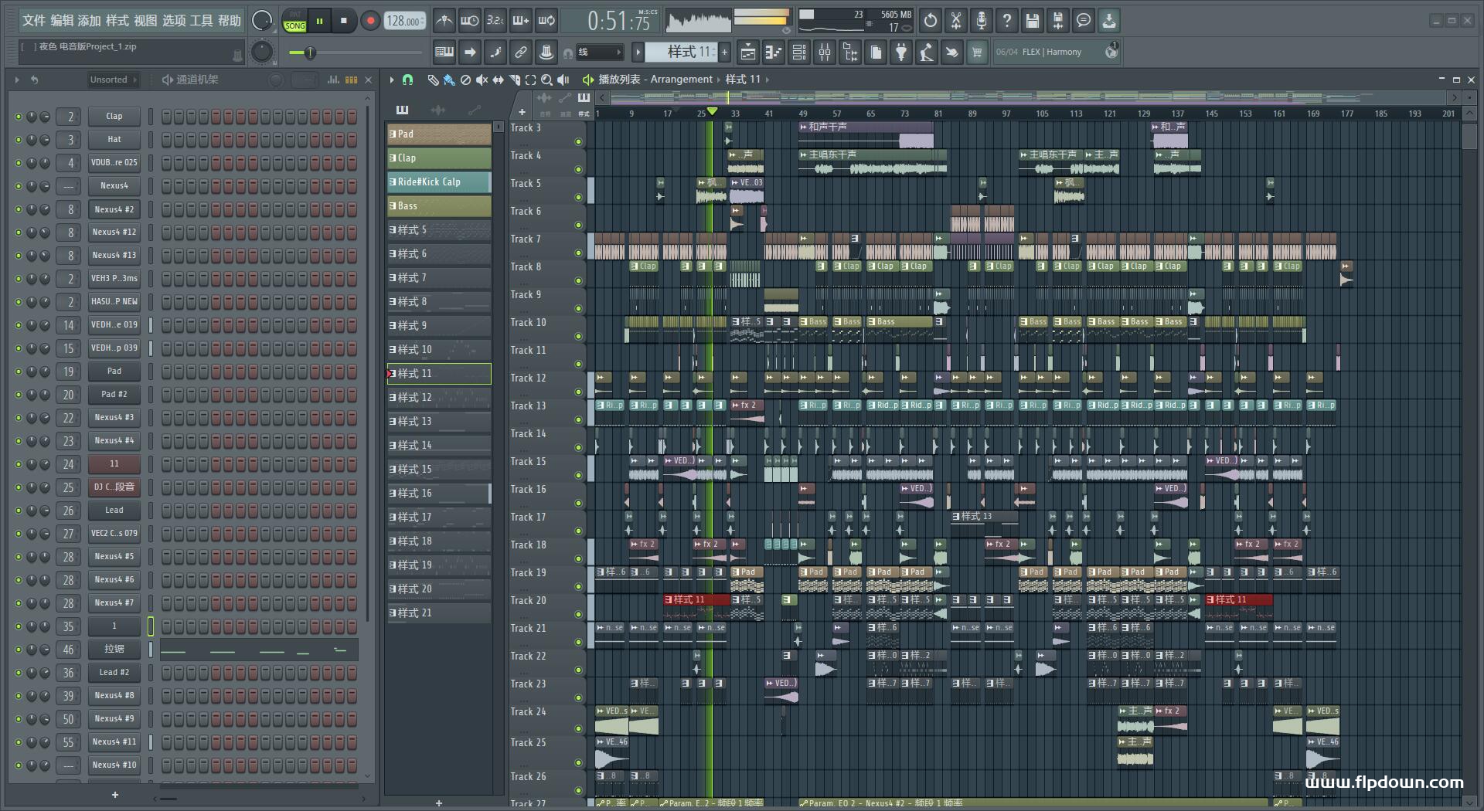Open the 视图 (View) menu
The image size is (1484, 811).
(145, 20)
